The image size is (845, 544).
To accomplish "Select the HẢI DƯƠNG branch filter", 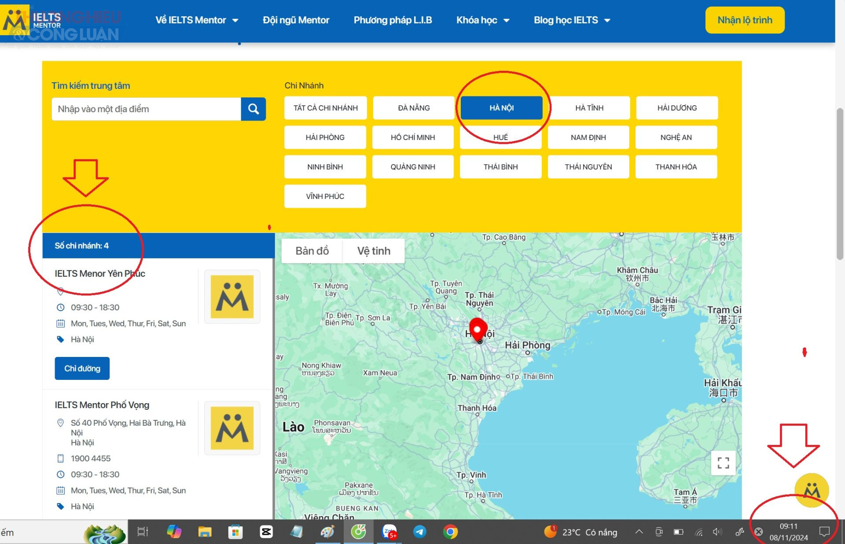I will point(677,108).
